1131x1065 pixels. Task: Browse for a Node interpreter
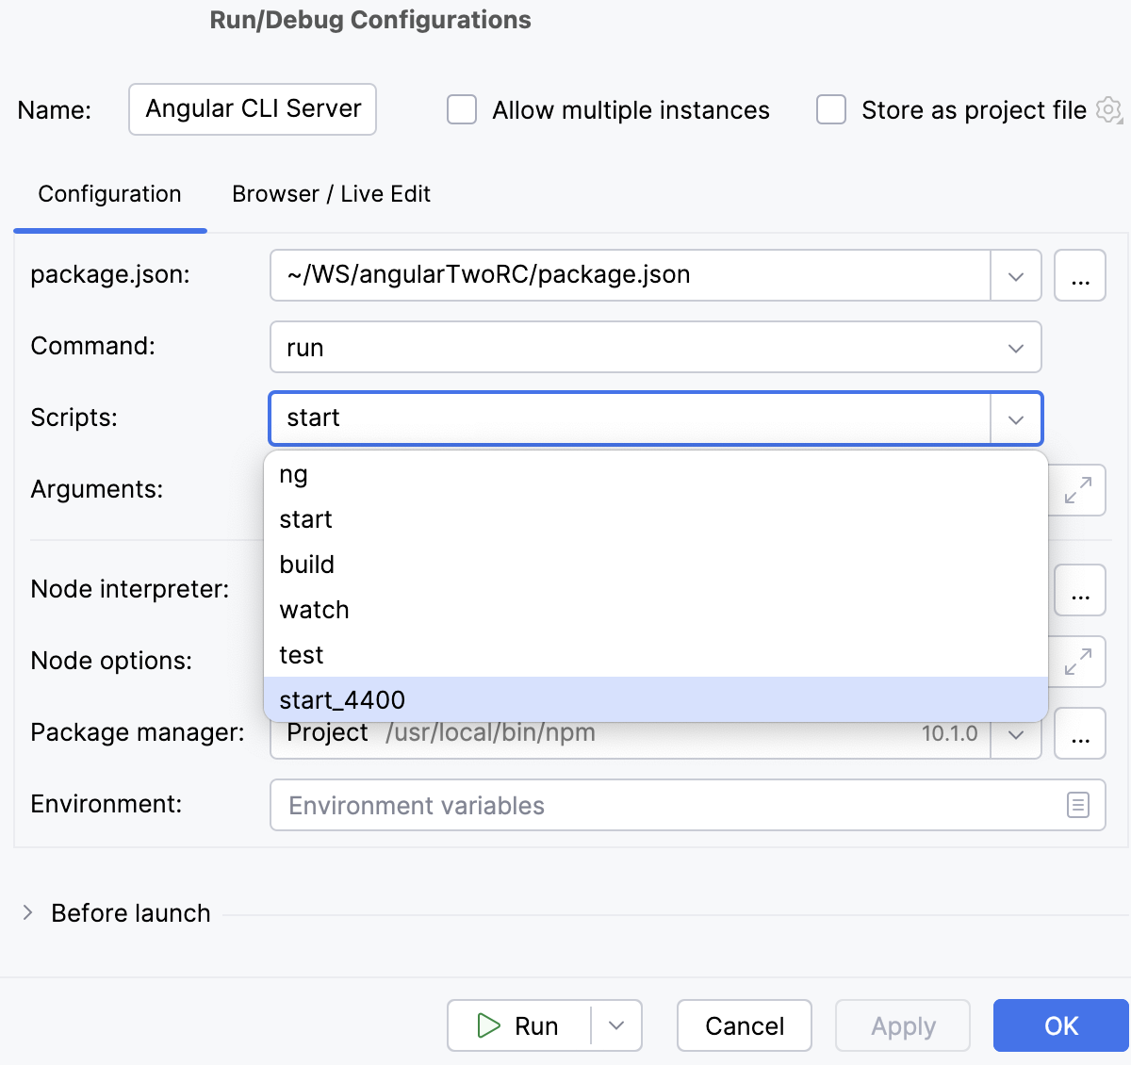[1080, 589]
